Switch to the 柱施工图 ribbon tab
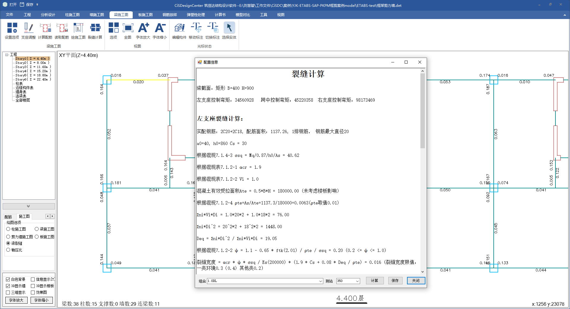 coord(72,15)
